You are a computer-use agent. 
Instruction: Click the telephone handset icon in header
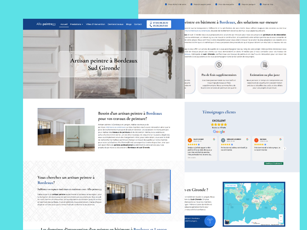pos(151,26)
